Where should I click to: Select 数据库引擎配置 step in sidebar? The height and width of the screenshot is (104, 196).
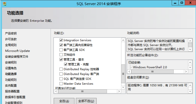[15, 97]
